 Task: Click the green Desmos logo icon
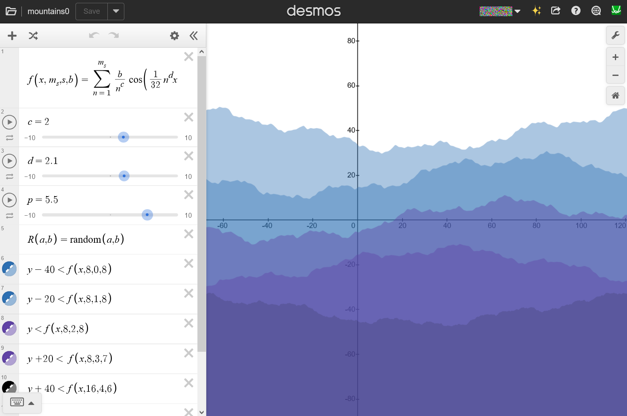[x=616, y=11]
